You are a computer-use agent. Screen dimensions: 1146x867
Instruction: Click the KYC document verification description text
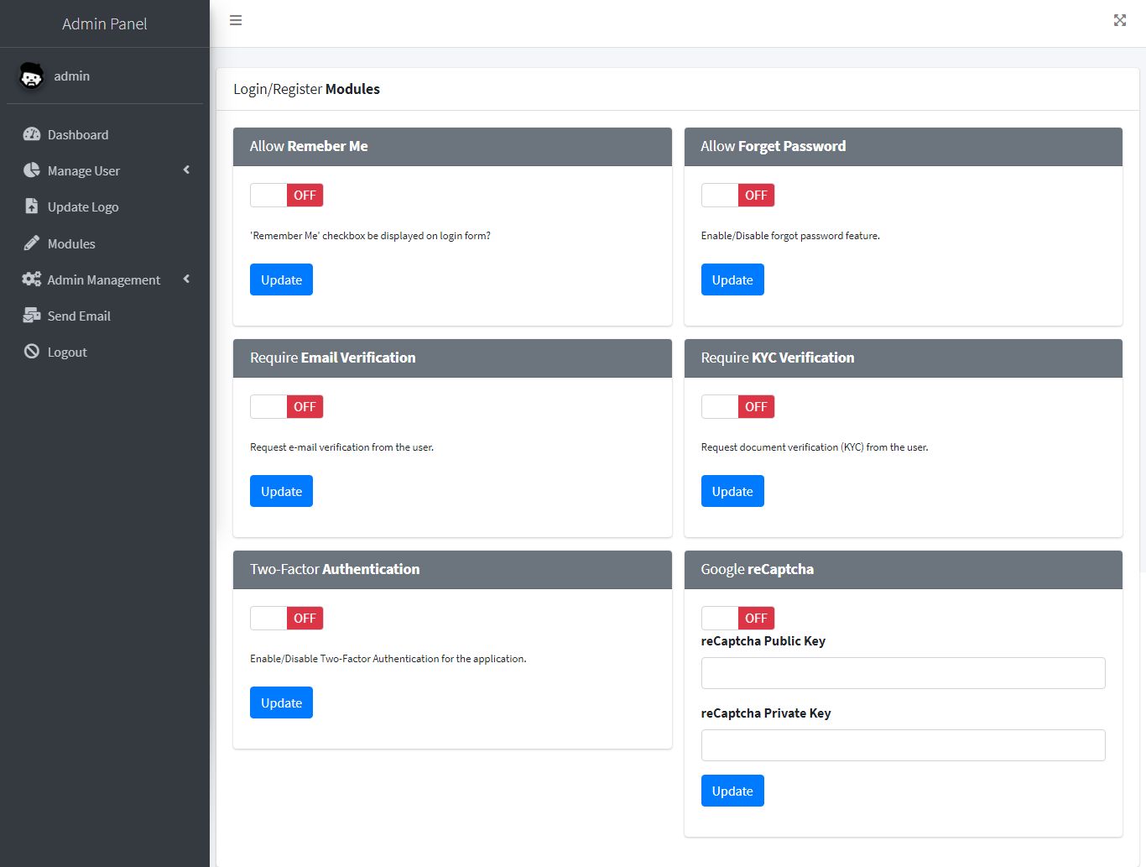(815, 447)
